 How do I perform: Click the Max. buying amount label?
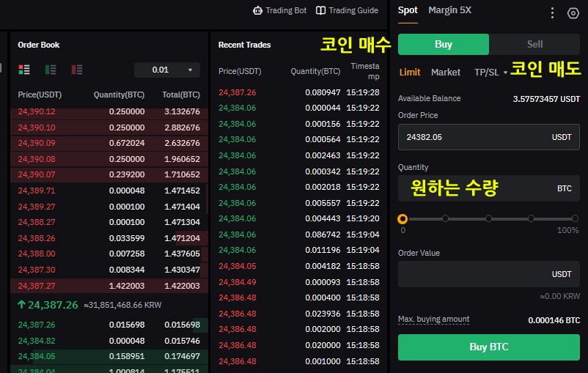[x=433, y=319]
